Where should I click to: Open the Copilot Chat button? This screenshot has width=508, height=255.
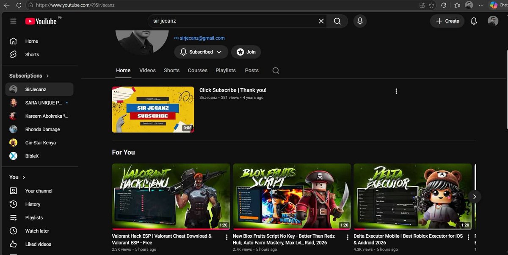pyautogui.click(x=498, y=5)
